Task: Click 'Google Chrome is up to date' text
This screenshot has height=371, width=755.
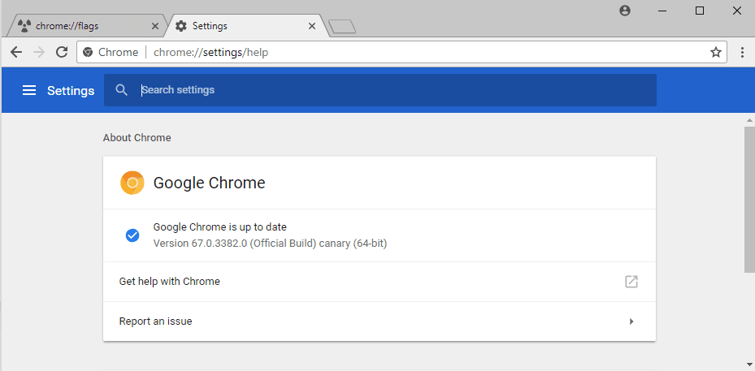Action: click(220, 226)
